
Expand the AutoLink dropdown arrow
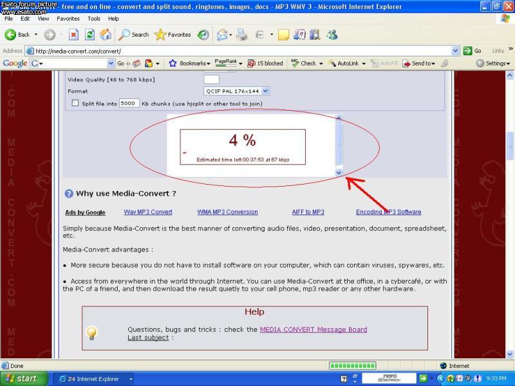(x=364, y=63)
